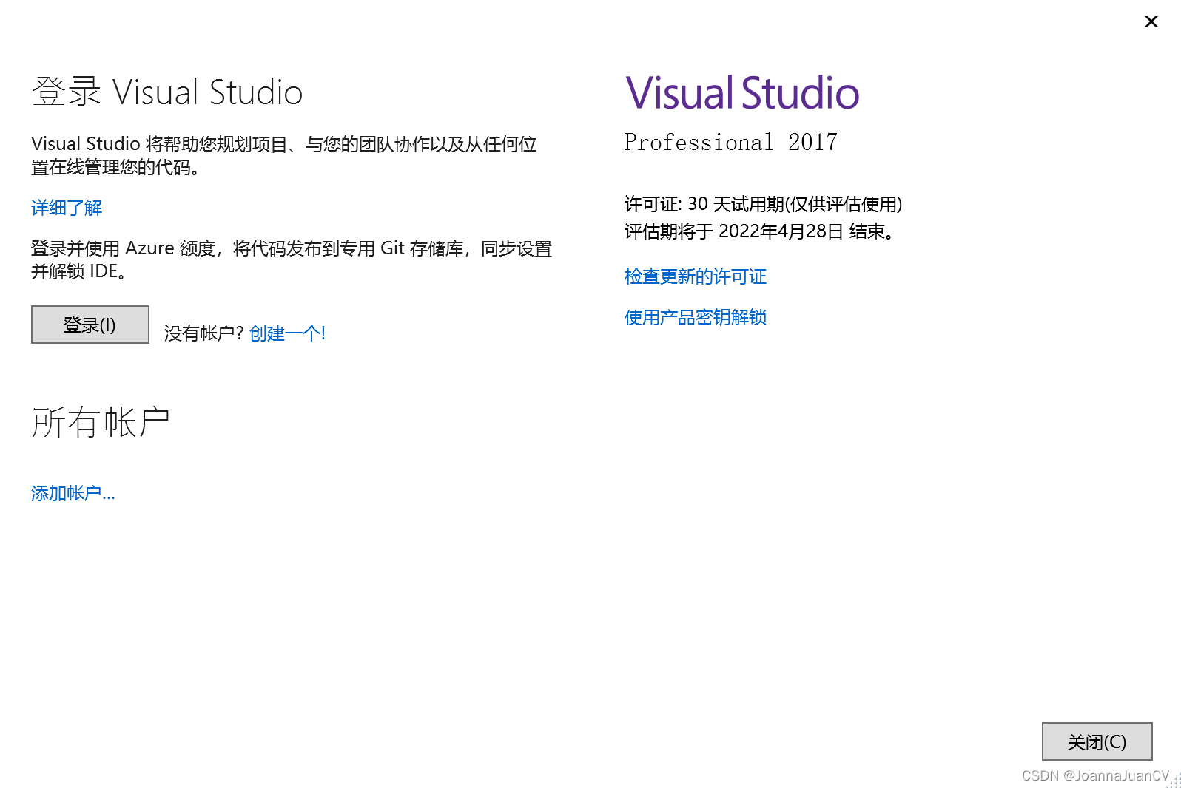
Task: Click the 登录(I) sign-in button
Action: (x=90, y=325)
